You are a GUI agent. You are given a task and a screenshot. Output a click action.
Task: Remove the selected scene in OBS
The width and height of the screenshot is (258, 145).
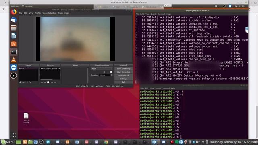[23, 82]
